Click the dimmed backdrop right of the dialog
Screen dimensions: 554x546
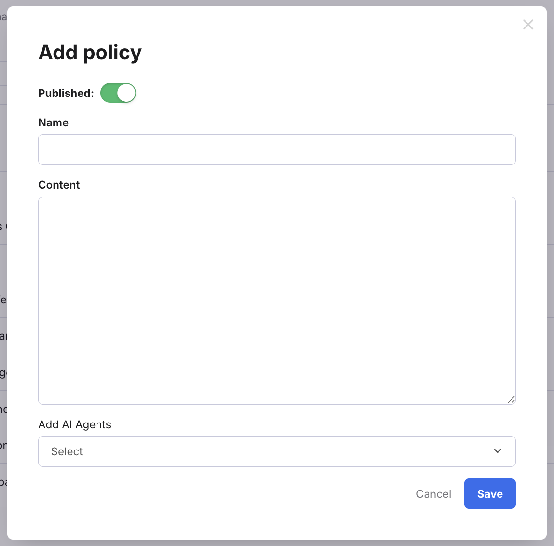(550, 270)
